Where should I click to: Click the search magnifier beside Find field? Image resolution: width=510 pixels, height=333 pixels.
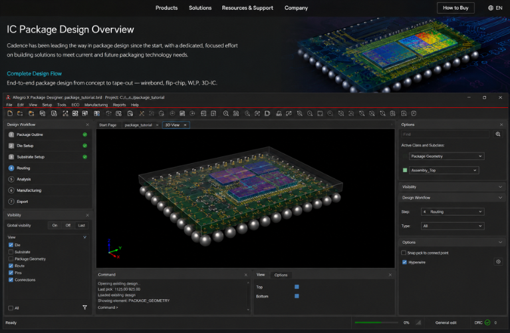[497, 135]
